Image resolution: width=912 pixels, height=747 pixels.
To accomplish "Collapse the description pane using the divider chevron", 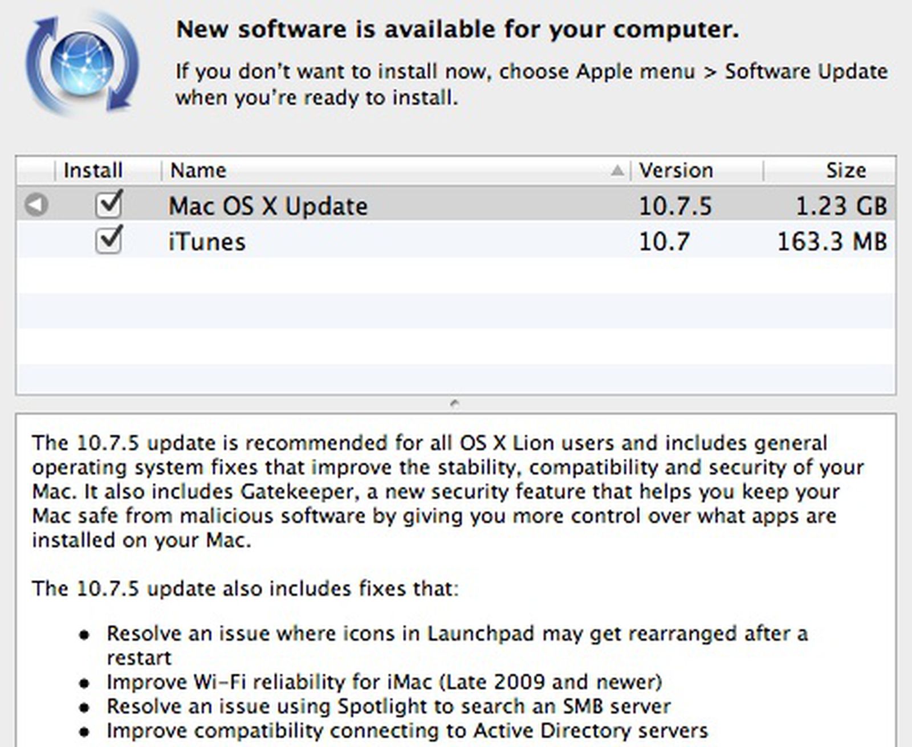I will pos(455,402).
